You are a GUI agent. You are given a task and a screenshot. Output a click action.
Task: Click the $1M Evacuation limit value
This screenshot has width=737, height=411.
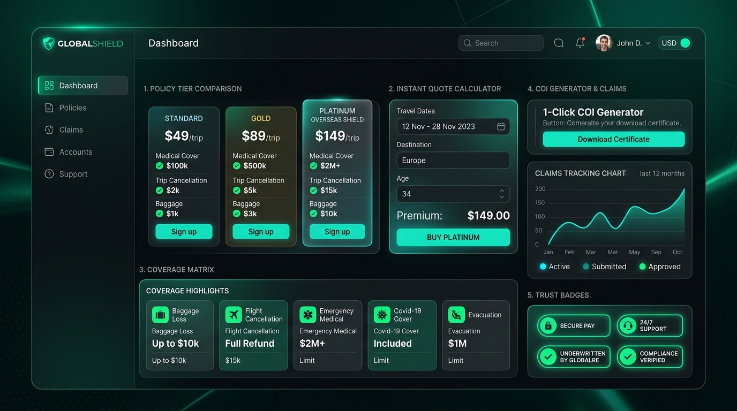tap(457, 344)
